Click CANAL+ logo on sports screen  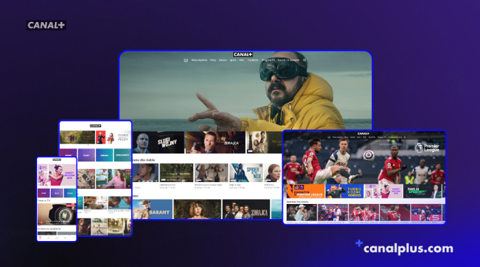363,133
